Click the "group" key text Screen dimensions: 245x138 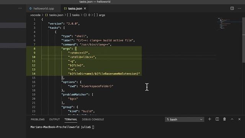(x=67, y=107)
